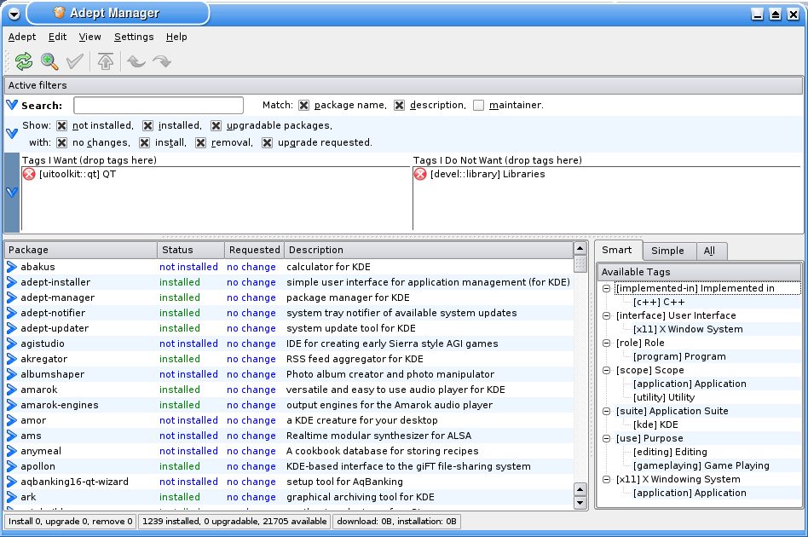Open the Edit menu
The width and height of the screenshot is (808, 537).
57,37
